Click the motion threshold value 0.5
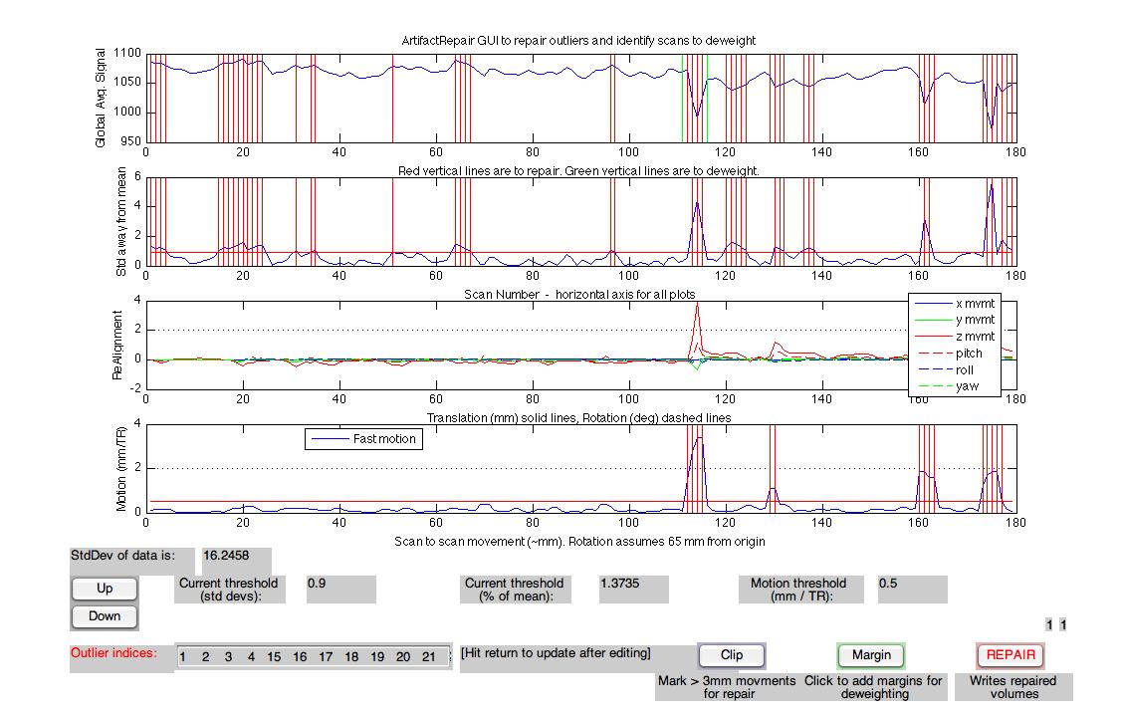Viewport: 1123px width, 715px height. 912,589
